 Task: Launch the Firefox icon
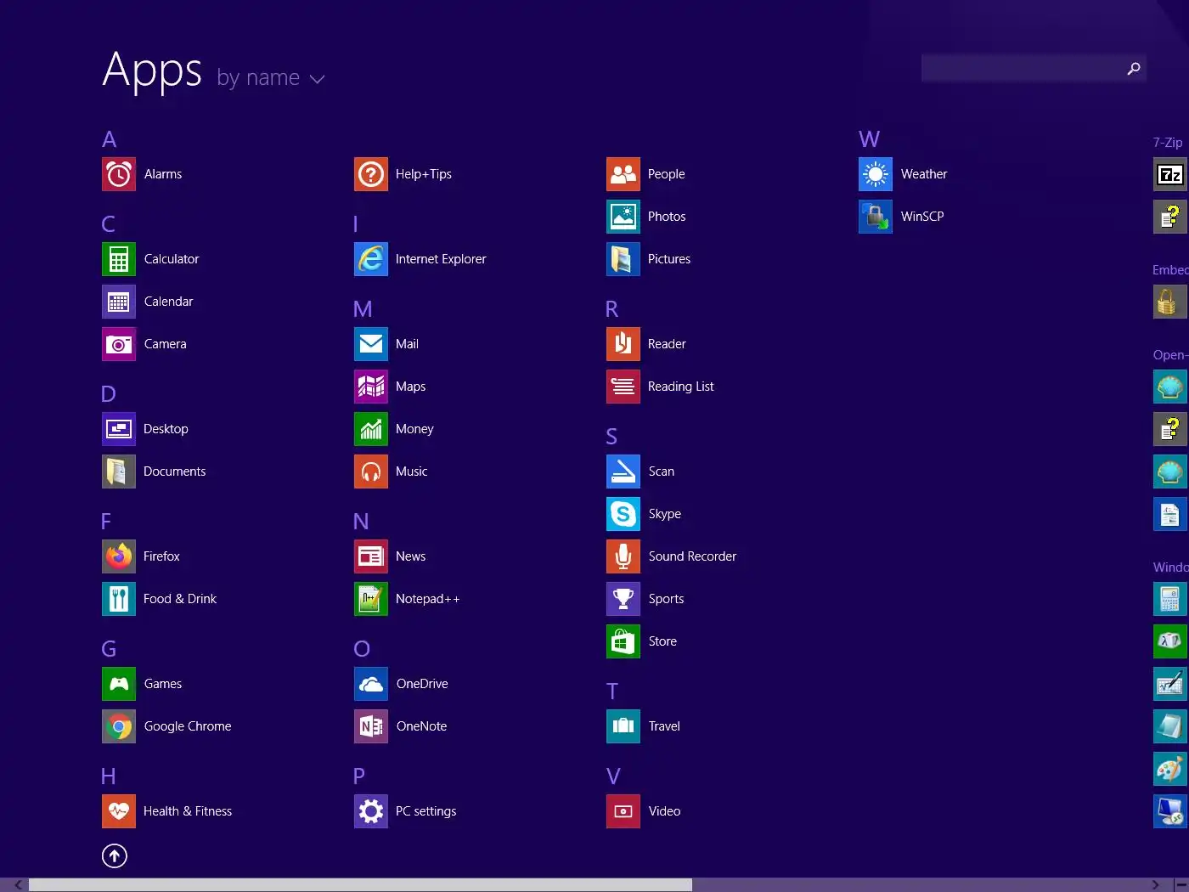pos(119,556)
